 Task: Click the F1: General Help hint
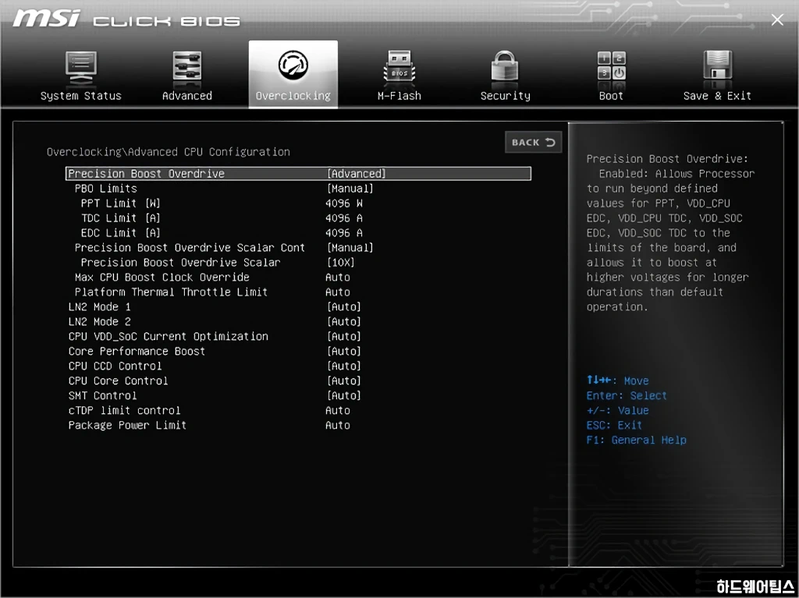tap(637, 440)
